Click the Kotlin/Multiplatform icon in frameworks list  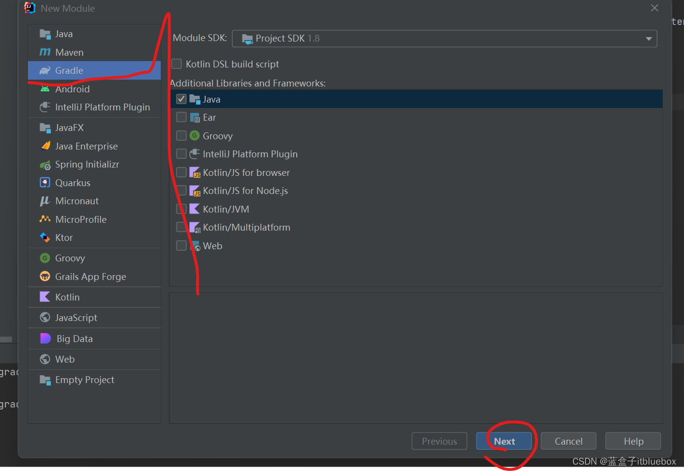tap(195, 227)
